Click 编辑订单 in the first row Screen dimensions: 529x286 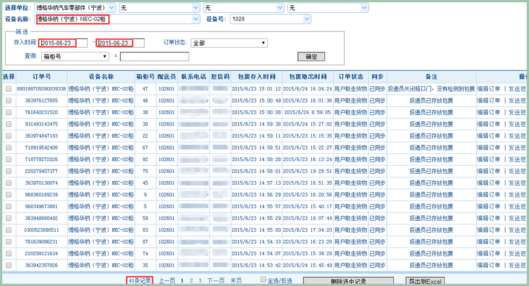pyautogui.click(x=488, y=89)
